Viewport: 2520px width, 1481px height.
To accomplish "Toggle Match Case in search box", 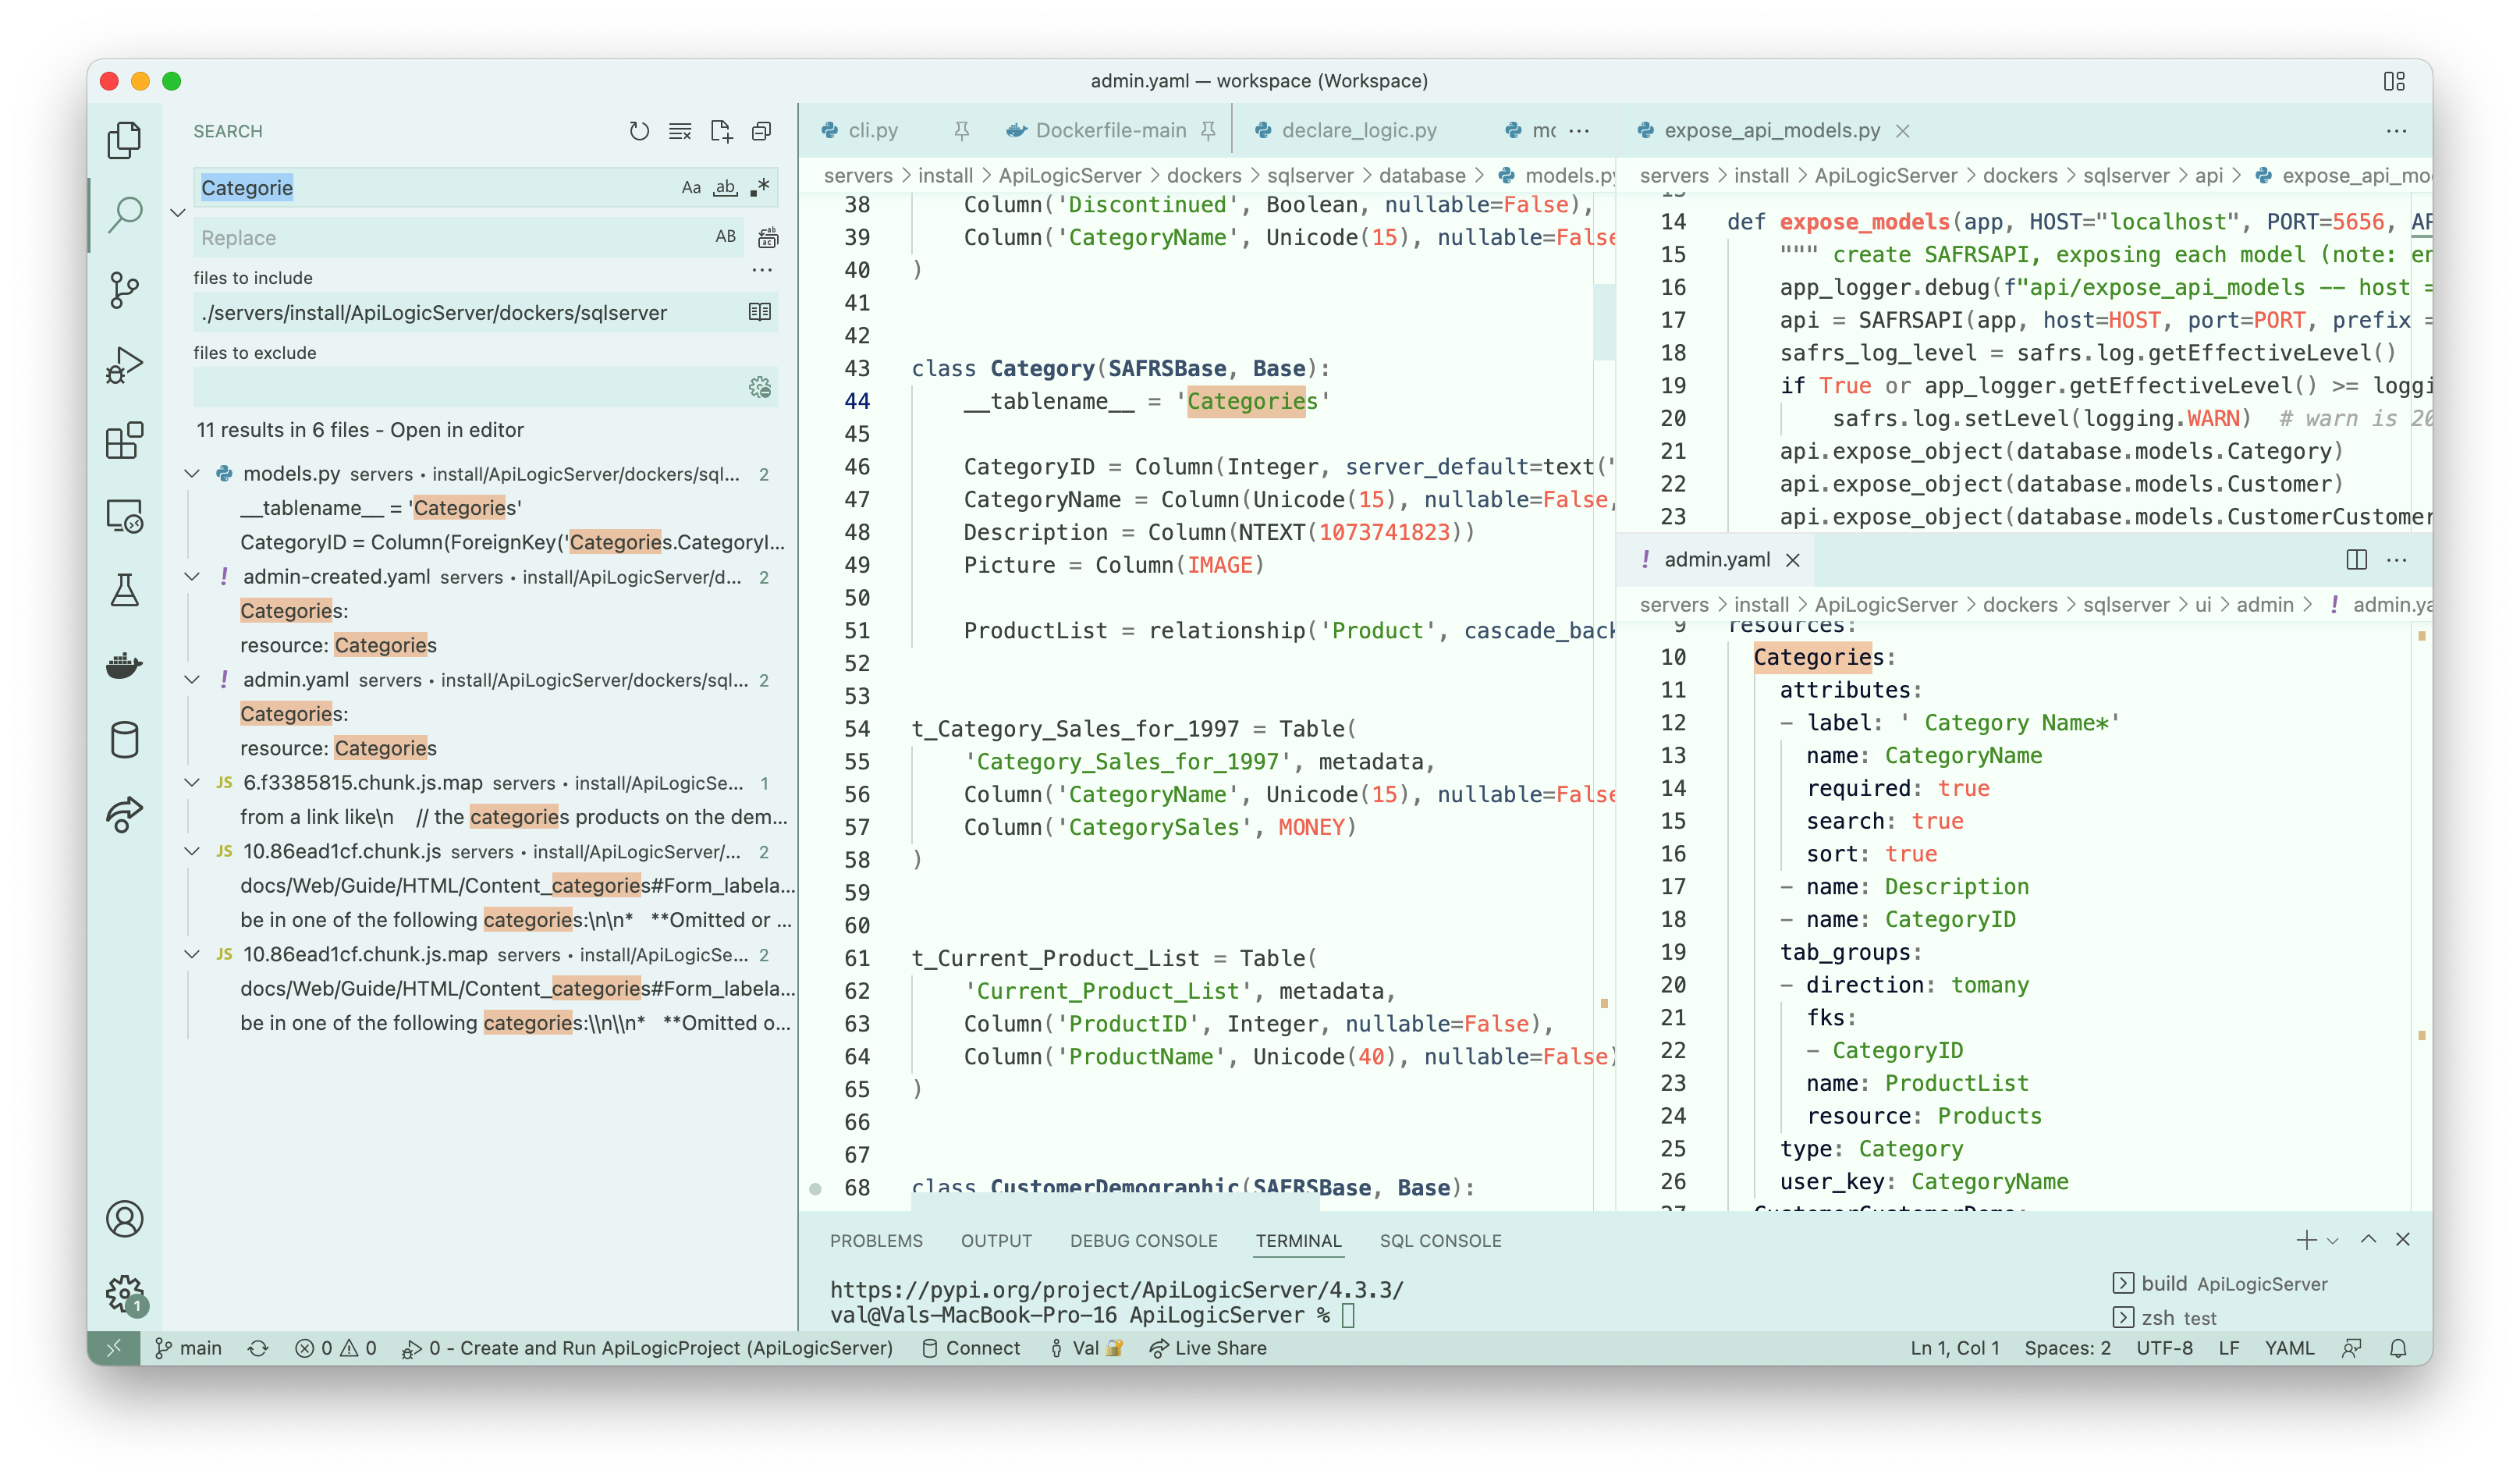I will [691, 188].
